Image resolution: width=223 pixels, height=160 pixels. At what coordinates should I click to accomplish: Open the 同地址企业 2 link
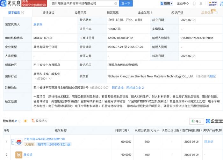pos(135,88)
